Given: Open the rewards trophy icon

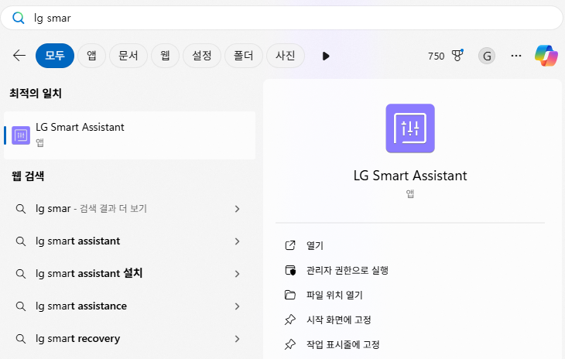Looking at the screenshot, I should tap(457, 55).
